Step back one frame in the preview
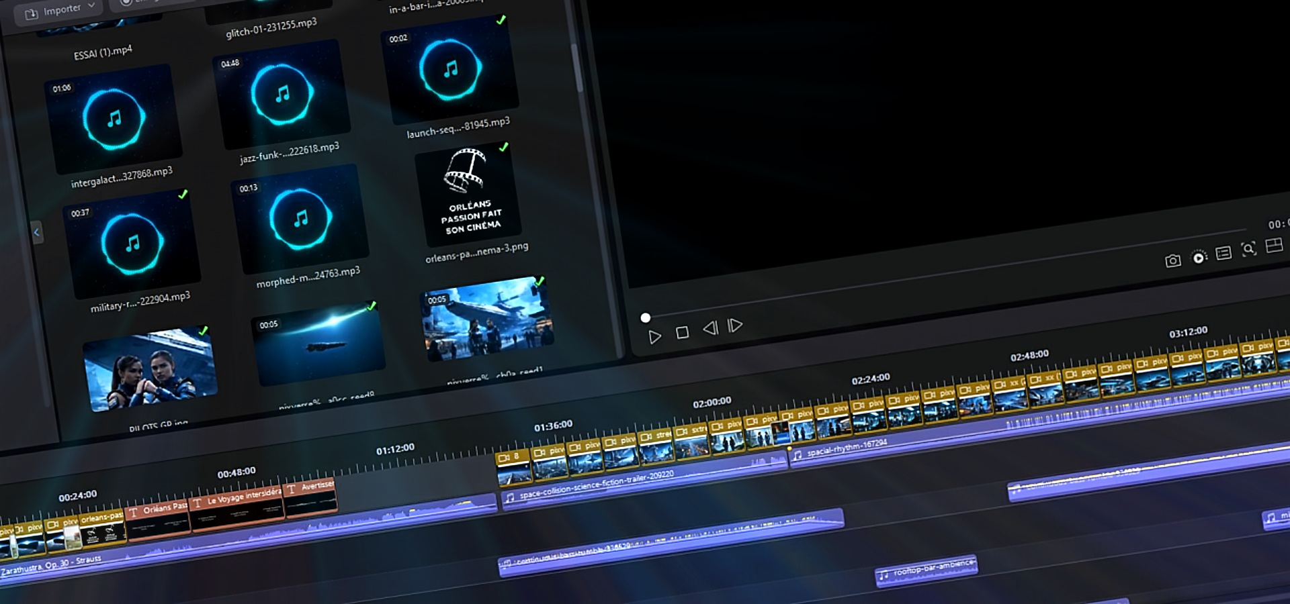Image resolution: width=1290 pixels, height=604 pixels. 710,328
